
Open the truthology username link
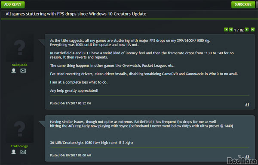pos(20,146)
